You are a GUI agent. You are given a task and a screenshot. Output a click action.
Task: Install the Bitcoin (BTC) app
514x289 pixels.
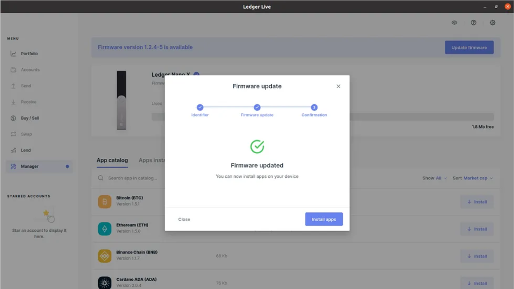(476, 202)
